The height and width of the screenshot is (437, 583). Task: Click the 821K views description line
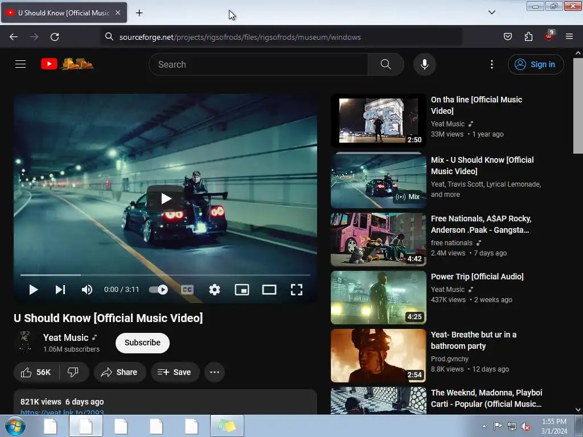(62, 402)
